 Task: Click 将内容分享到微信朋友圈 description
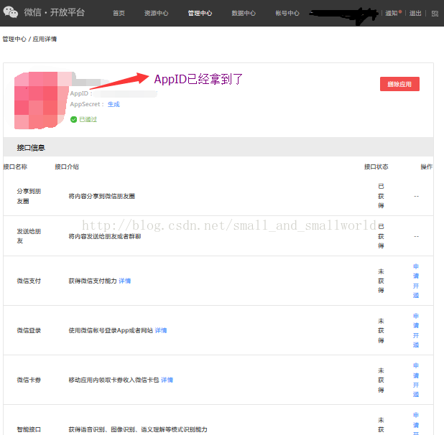101,196
